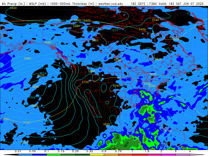
Task: Click the '18Z GEFS' model run label
Action: pos(138,4)
